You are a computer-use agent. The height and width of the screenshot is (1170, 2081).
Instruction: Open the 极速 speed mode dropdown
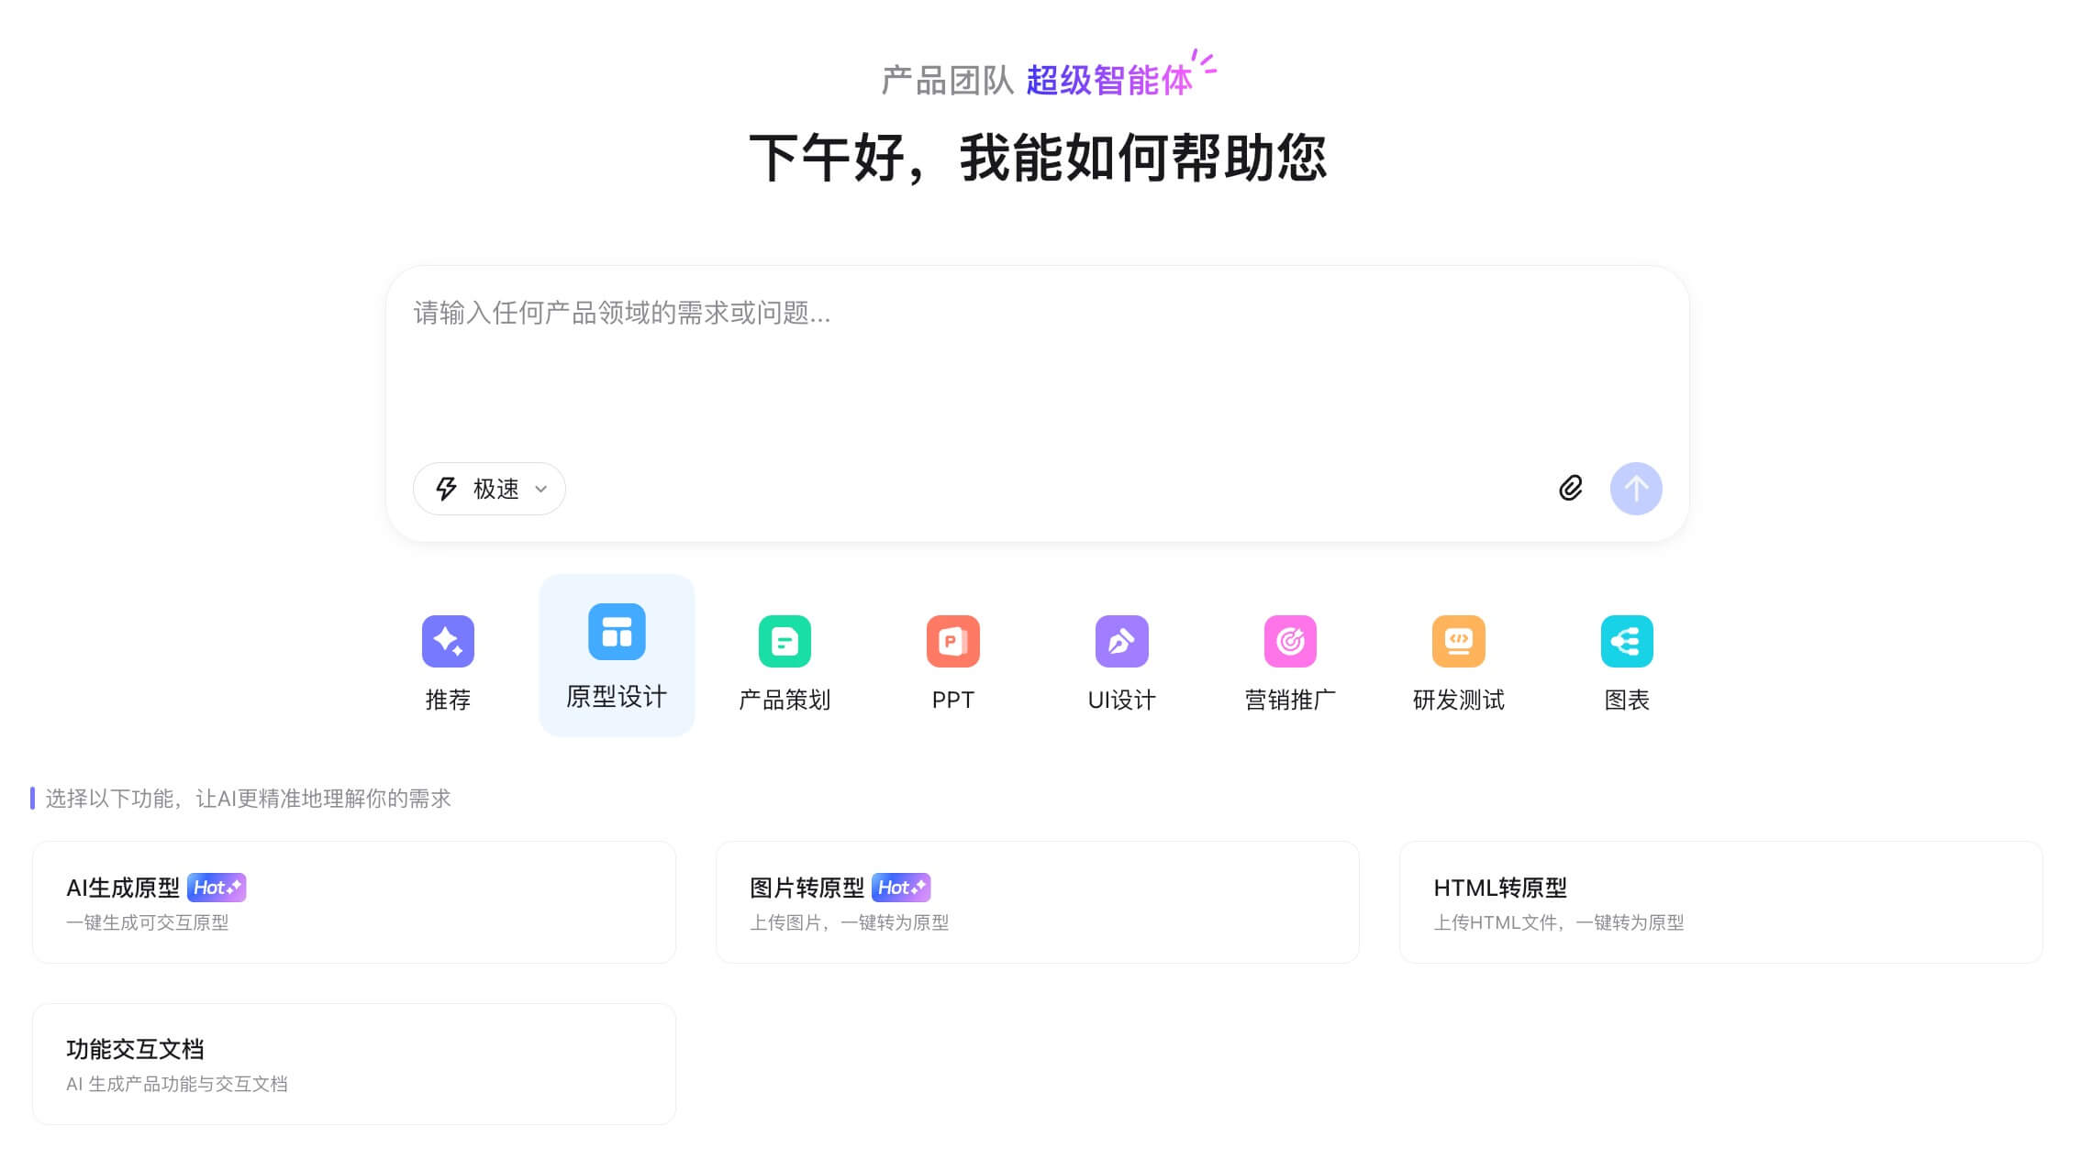pyautogui.click(x=488, y=489)
